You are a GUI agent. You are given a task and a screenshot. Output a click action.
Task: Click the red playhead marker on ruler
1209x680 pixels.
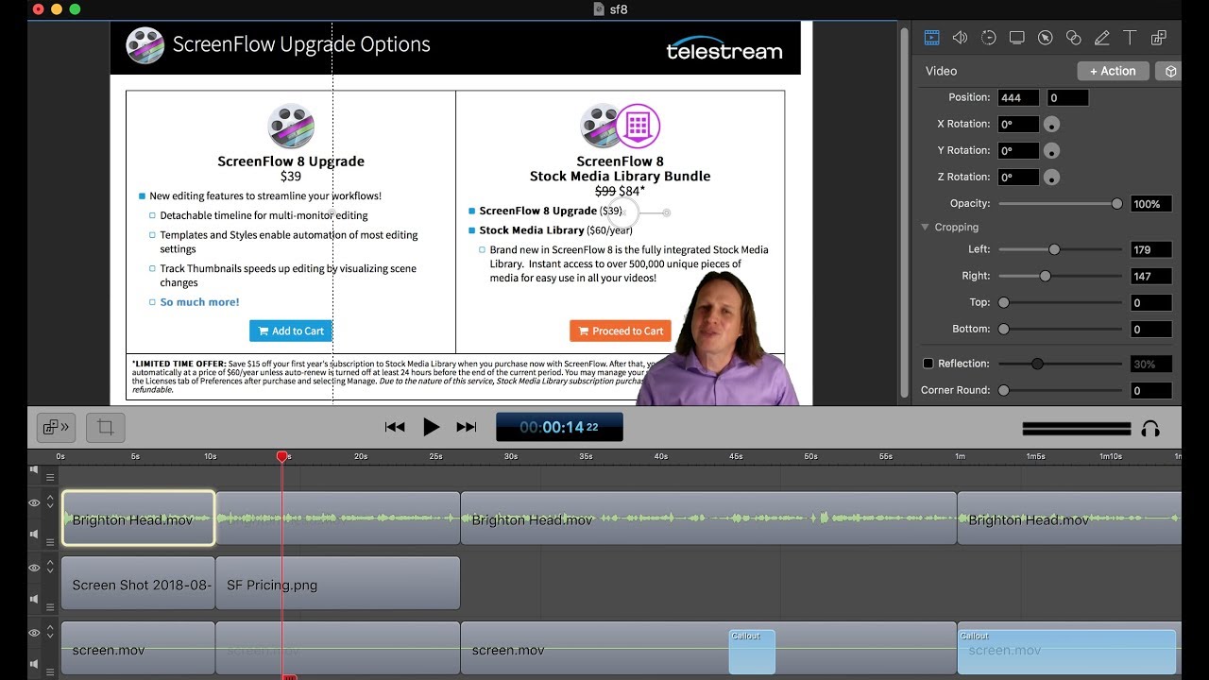[x=281, y=457]
